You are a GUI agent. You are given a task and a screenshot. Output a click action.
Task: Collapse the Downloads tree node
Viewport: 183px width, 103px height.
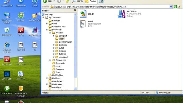click(47, 30)
